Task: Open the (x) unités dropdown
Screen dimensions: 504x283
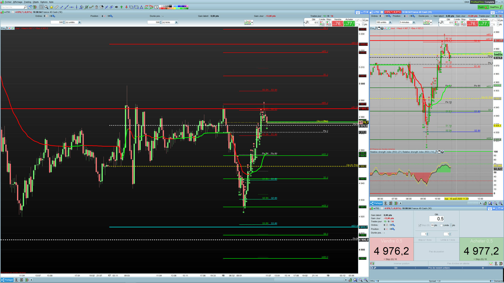Action: pos(80,22)
